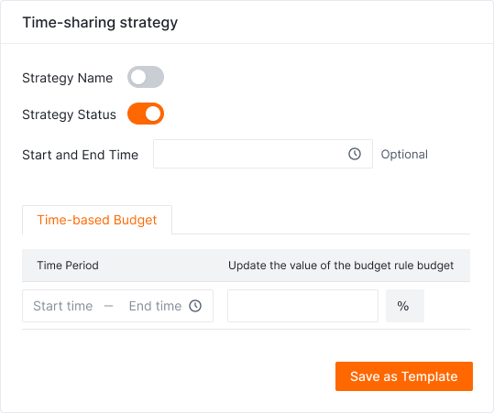
Task: Turn off the Strategy Status toggle
Action: click(146, 114)
